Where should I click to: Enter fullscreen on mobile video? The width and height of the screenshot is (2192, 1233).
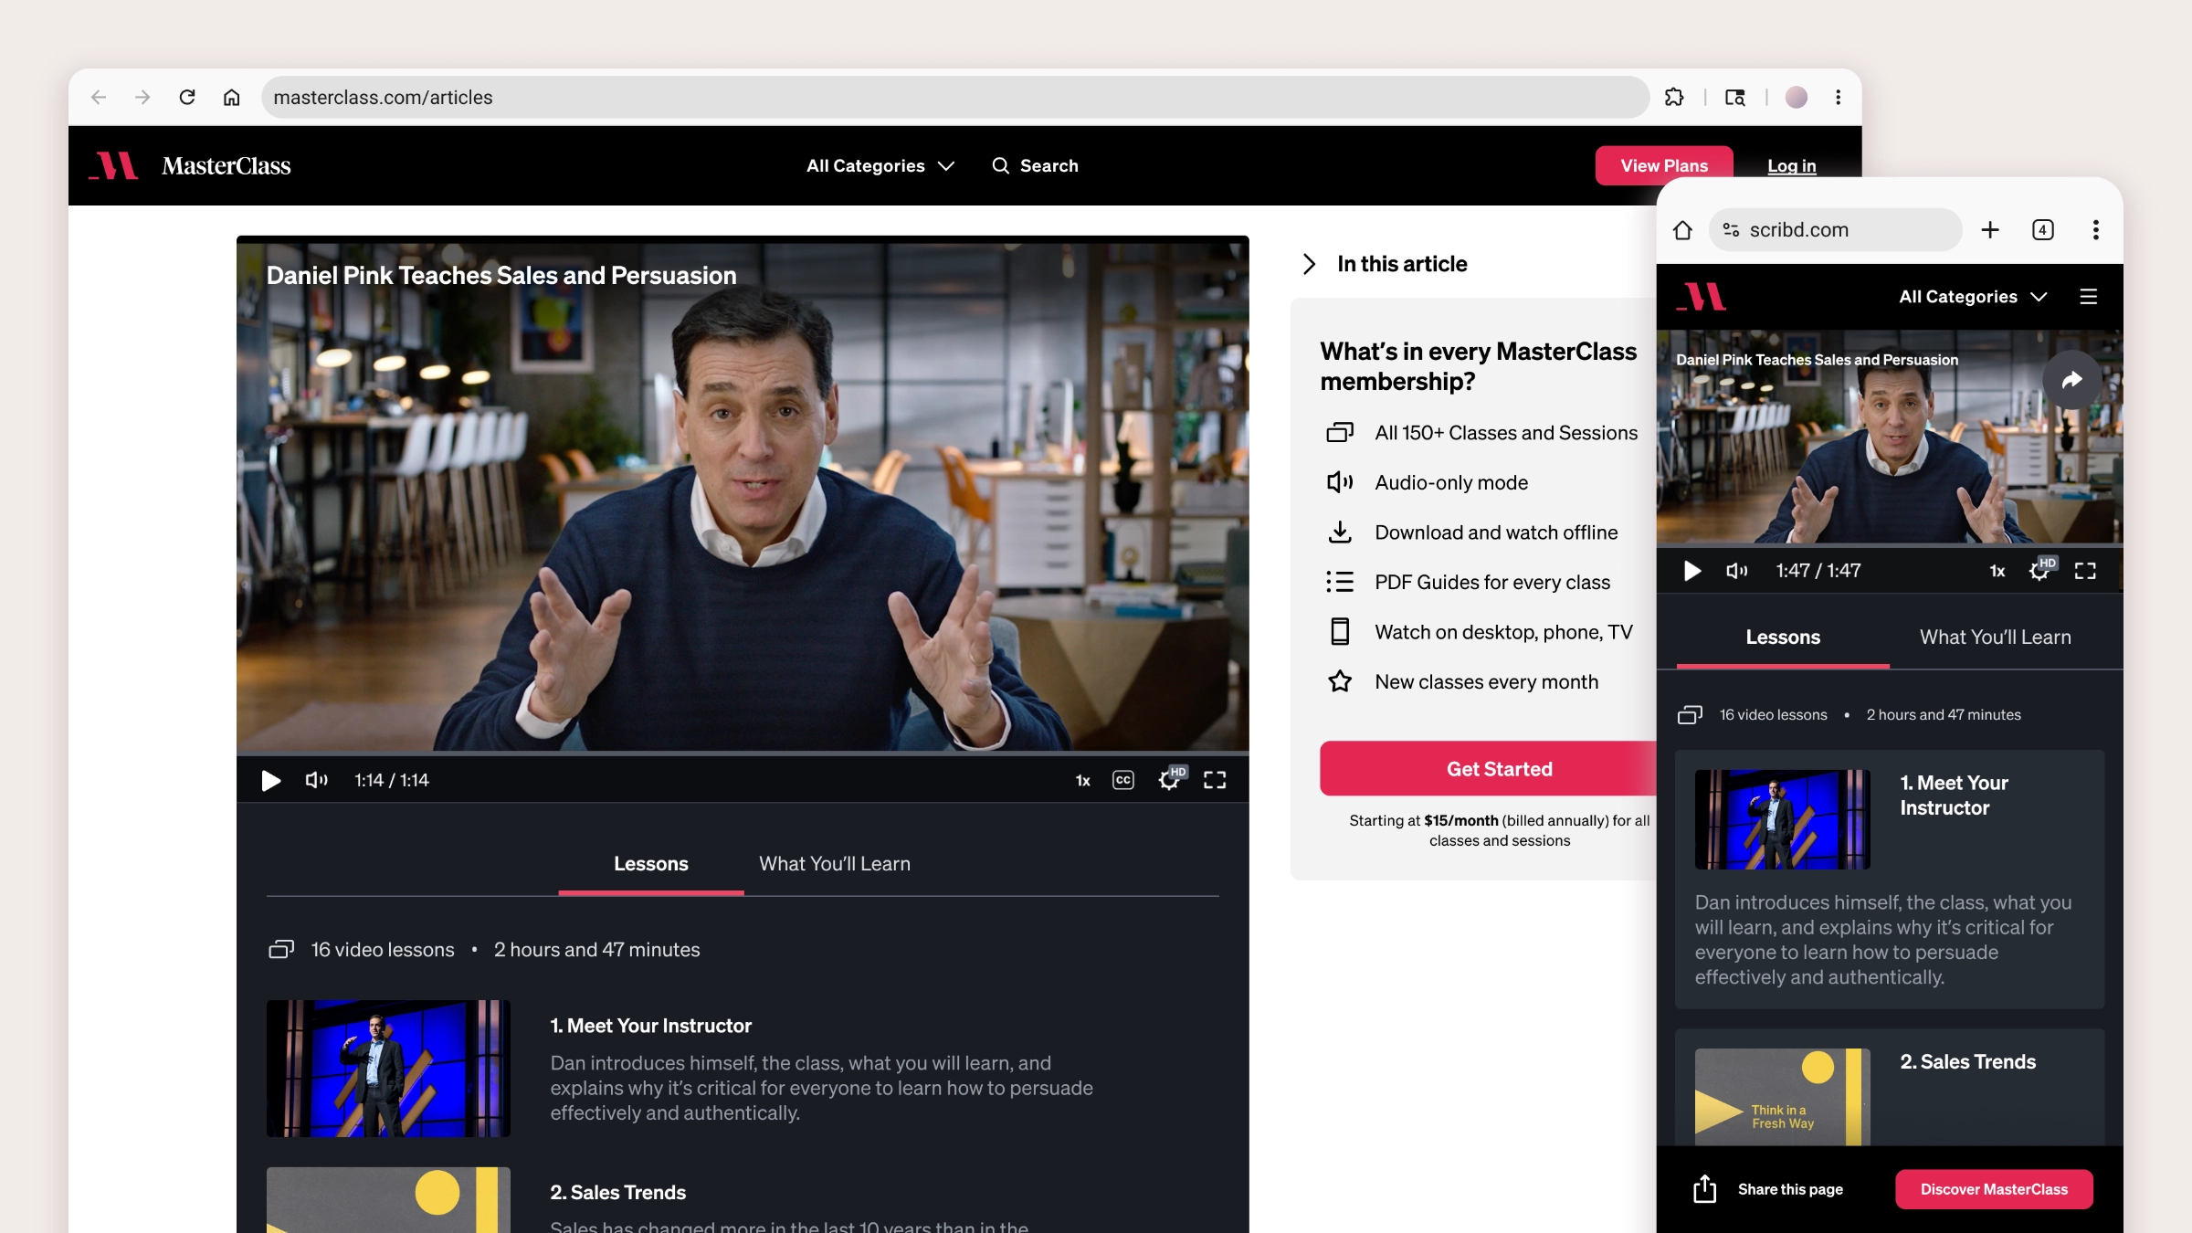2085,571
